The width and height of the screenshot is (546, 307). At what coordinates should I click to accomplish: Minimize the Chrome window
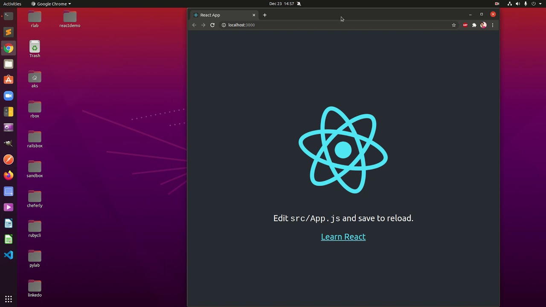(x=470, y=14)
